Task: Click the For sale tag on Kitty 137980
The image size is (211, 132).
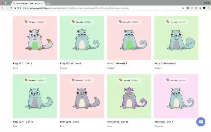Action: pyautogui.click(x=176, y=22)
